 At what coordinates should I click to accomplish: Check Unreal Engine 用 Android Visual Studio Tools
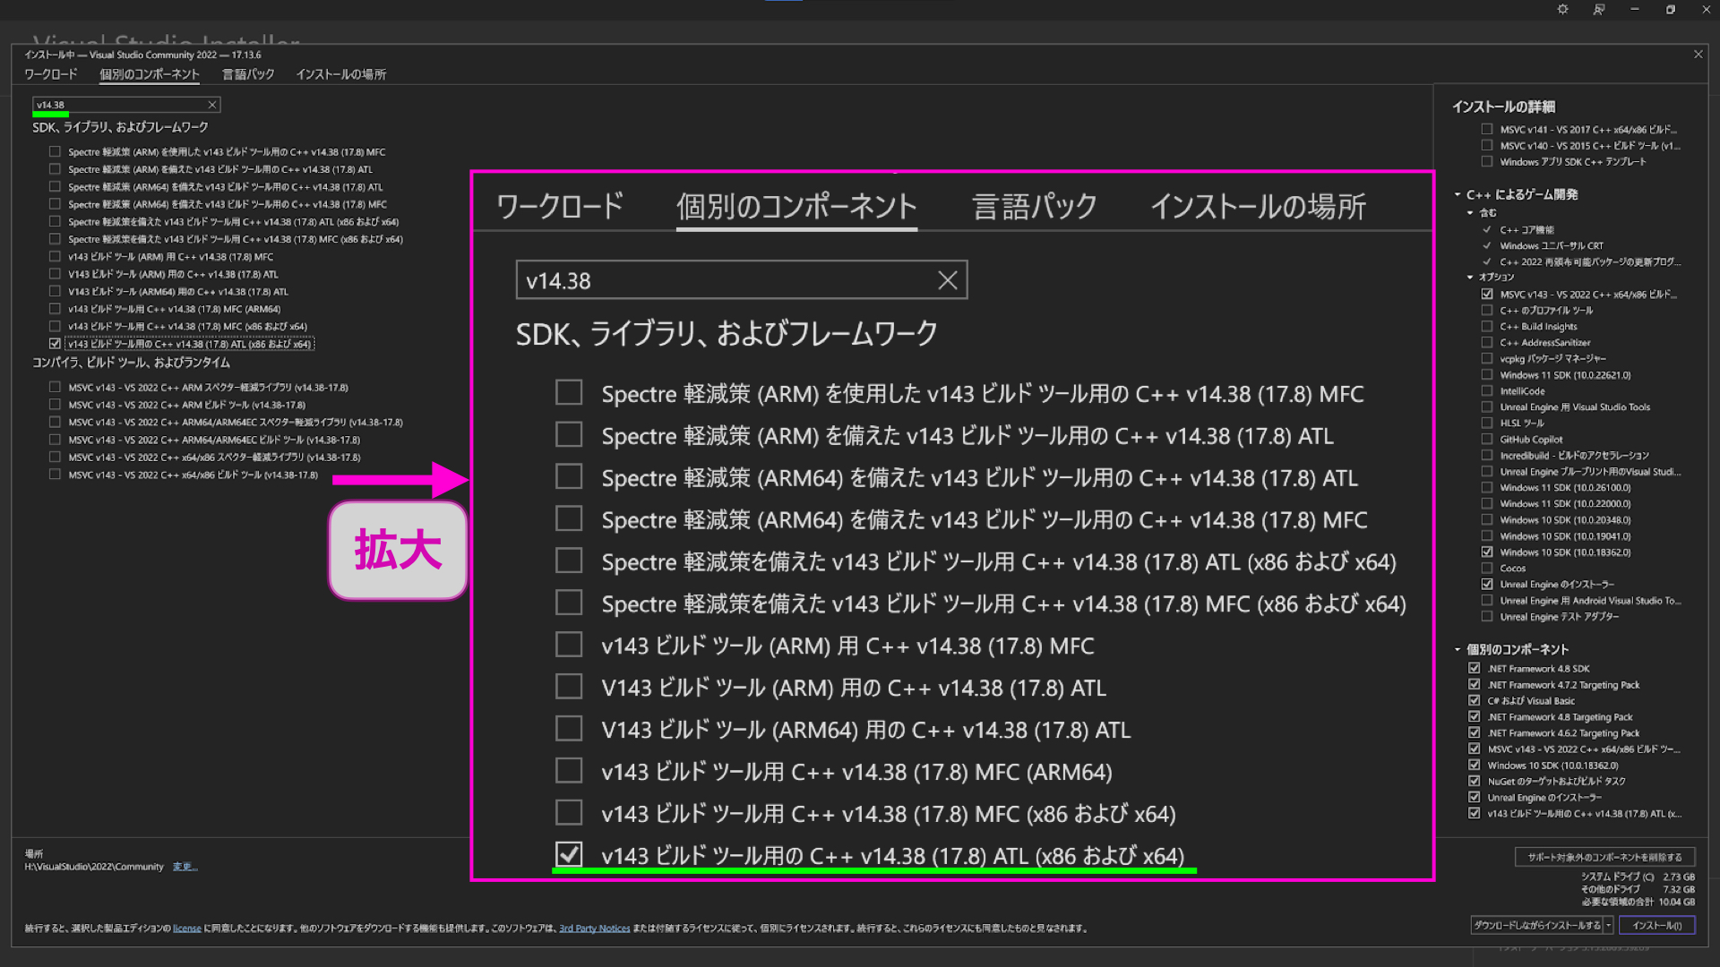1487,600
